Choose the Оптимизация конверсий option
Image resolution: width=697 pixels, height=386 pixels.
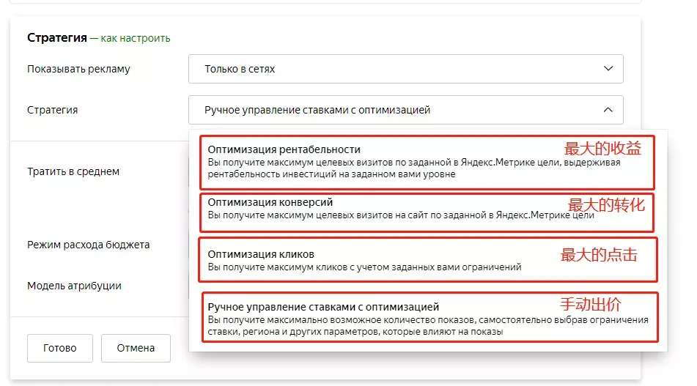click(x=427, y=212)
